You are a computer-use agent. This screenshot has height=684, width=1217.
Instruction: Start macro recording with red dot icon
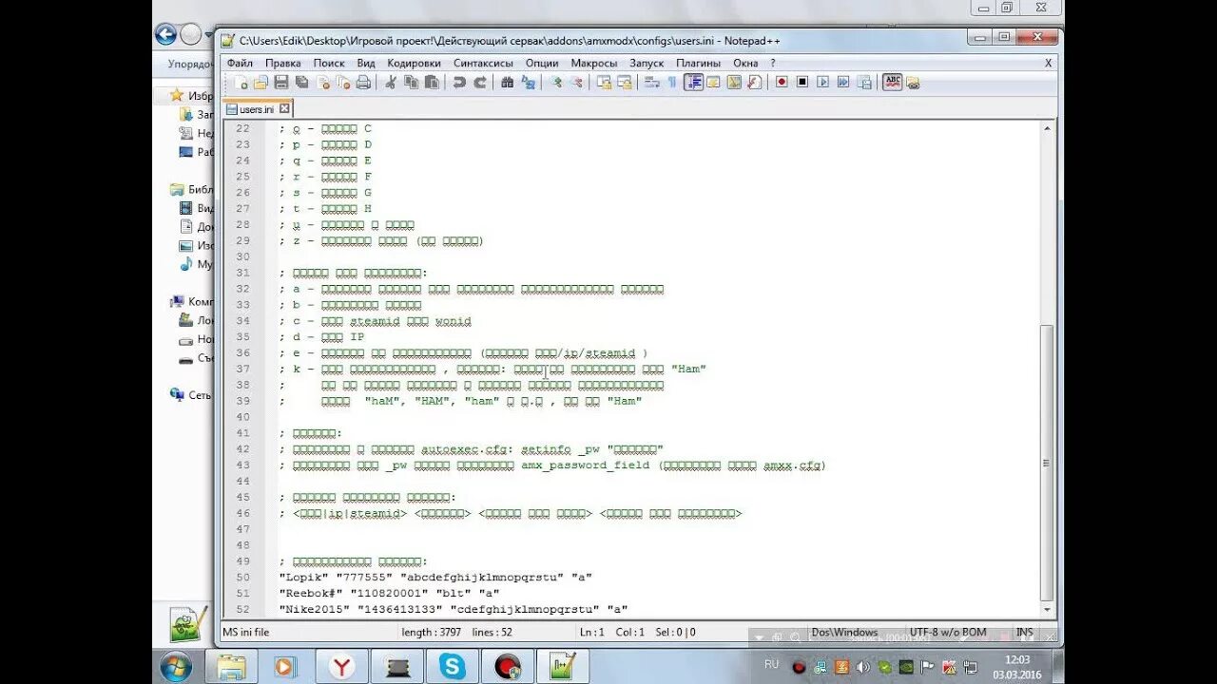tap(782, 83)
